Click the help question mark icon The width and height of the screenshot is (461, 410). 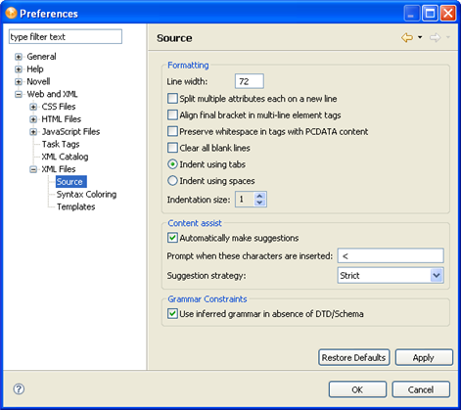coord(19,388)
